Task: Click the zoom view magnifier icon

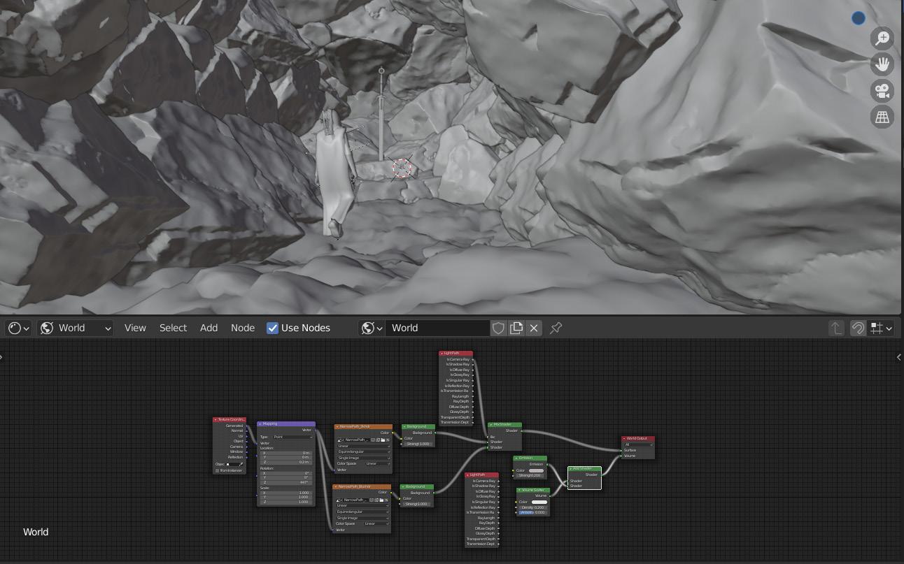Action: point(882,38)
